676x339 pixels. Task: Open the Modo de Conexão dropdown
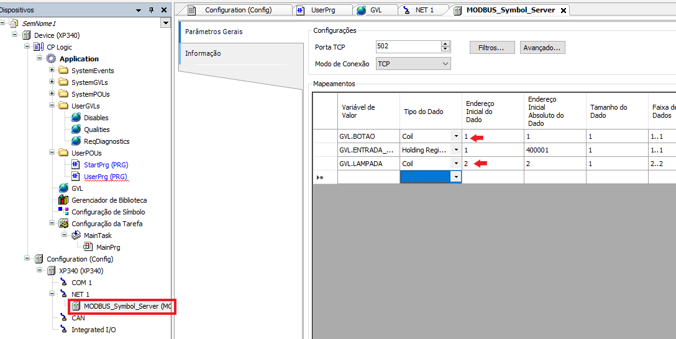pyautogui.click(x=445, y=64)
